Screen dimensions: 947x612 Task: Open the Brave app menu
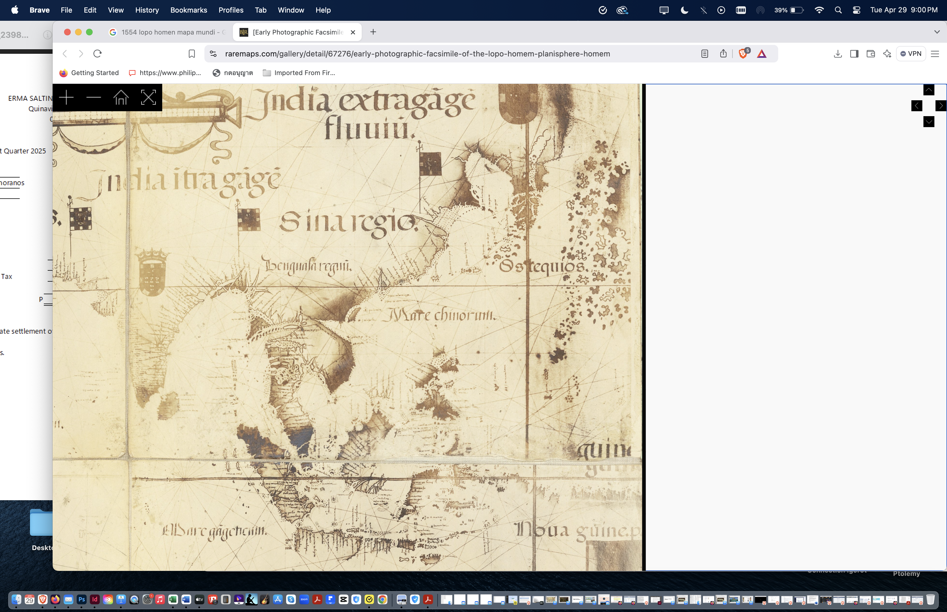coord(39,10)
